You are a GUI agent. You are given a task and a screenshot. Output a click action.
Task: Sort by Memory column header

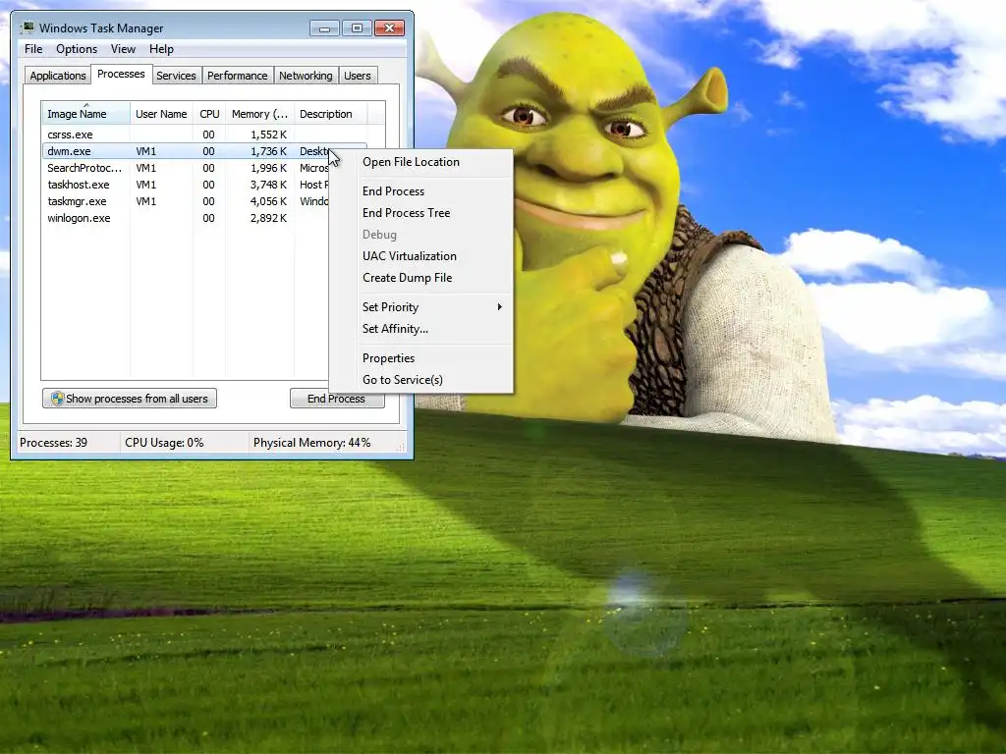(x=259, y=114)
